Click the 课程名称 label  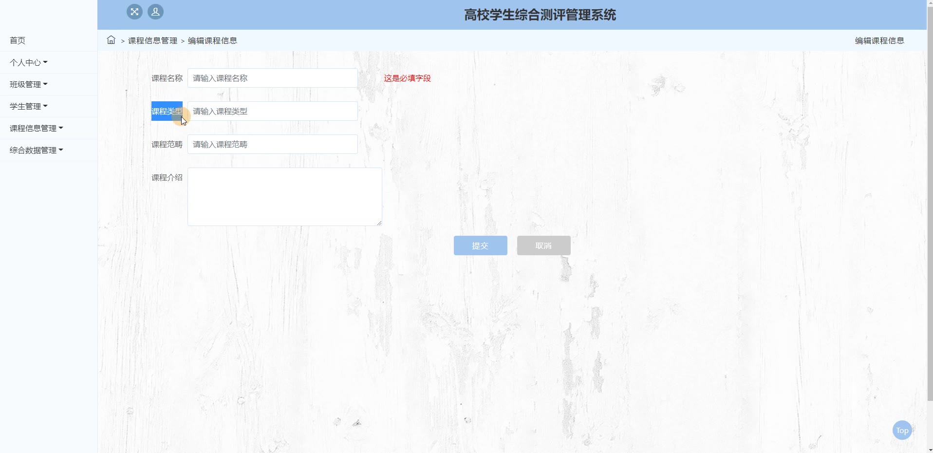[x=167, y=78]
